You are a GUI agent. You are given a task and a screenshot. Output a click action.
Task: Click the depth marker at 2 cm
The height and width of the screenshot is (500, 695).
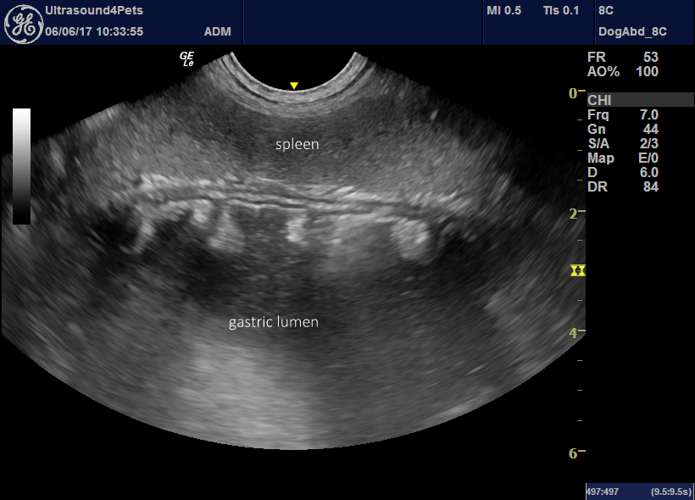point(574,214)
